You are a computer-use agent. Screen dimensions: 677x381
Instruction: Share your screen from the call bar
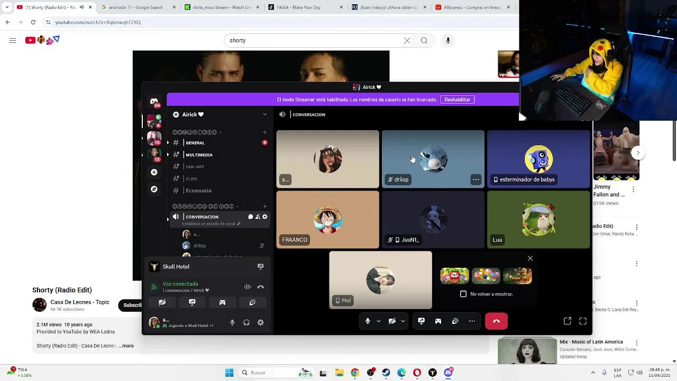coord(421,321)
